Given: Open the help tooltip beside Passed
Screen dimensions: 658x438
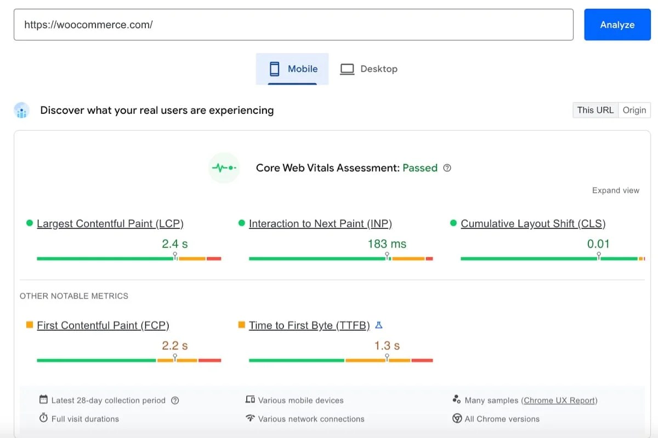Looking at the screenshot, I should (x=447, y=168).
